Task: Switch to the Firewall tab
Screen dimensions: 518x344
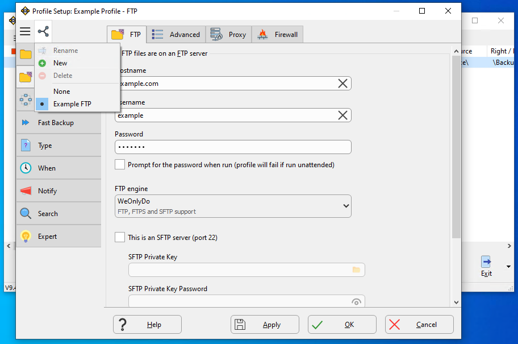Action: [277, 35]
